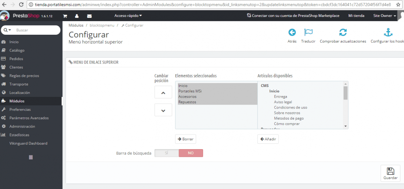Click the CMS group header in available items
The height and width of the screenshot is (189, 404).
tap(264, 86)
